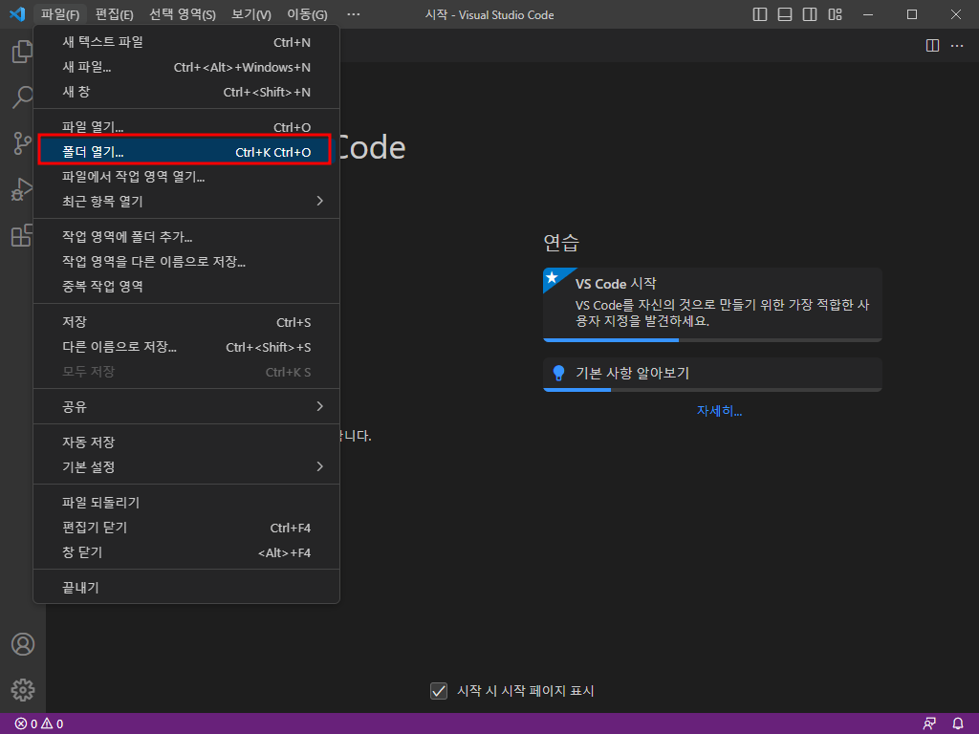Select 저장 menu item
The width and height of the screenshot is (979, 734).
point(186,322)
